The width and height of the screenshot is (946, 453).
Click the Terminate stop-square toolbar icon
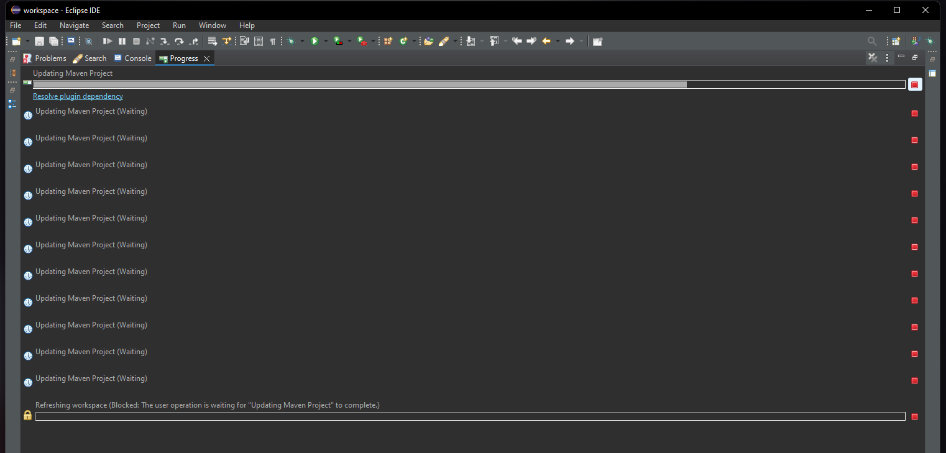pos(136,41)
